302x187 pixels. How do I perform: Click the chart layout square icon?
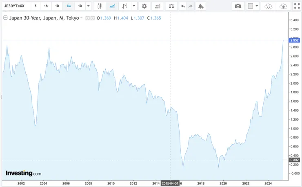(251, 6)
